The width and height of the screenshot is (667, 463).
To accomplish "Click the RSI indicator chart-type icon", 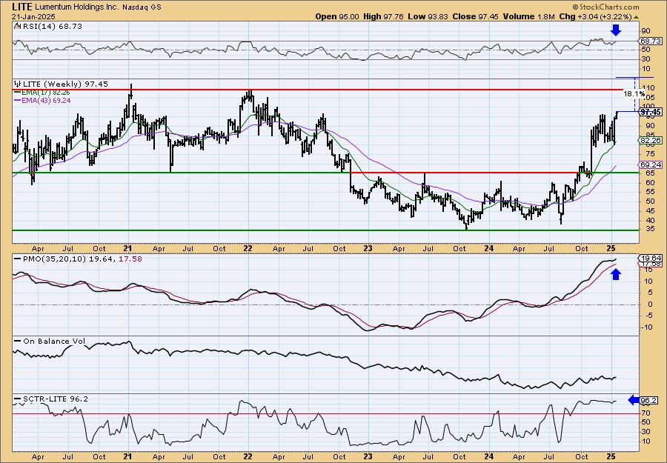I will [x=17, y=27].
